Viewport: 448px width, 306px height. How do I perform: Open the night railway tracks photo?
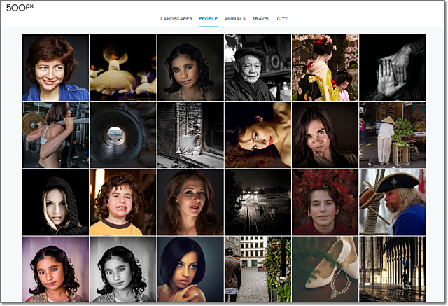pos(258,202)
